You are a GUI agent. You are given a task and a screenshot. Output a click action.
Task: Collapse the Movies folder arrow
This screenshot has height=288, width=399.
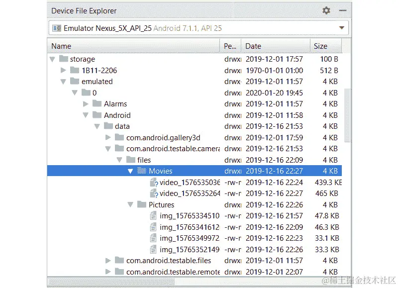(130, 171)
